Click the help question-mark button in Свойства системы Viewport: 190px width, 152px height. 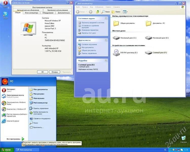[68, 3]
